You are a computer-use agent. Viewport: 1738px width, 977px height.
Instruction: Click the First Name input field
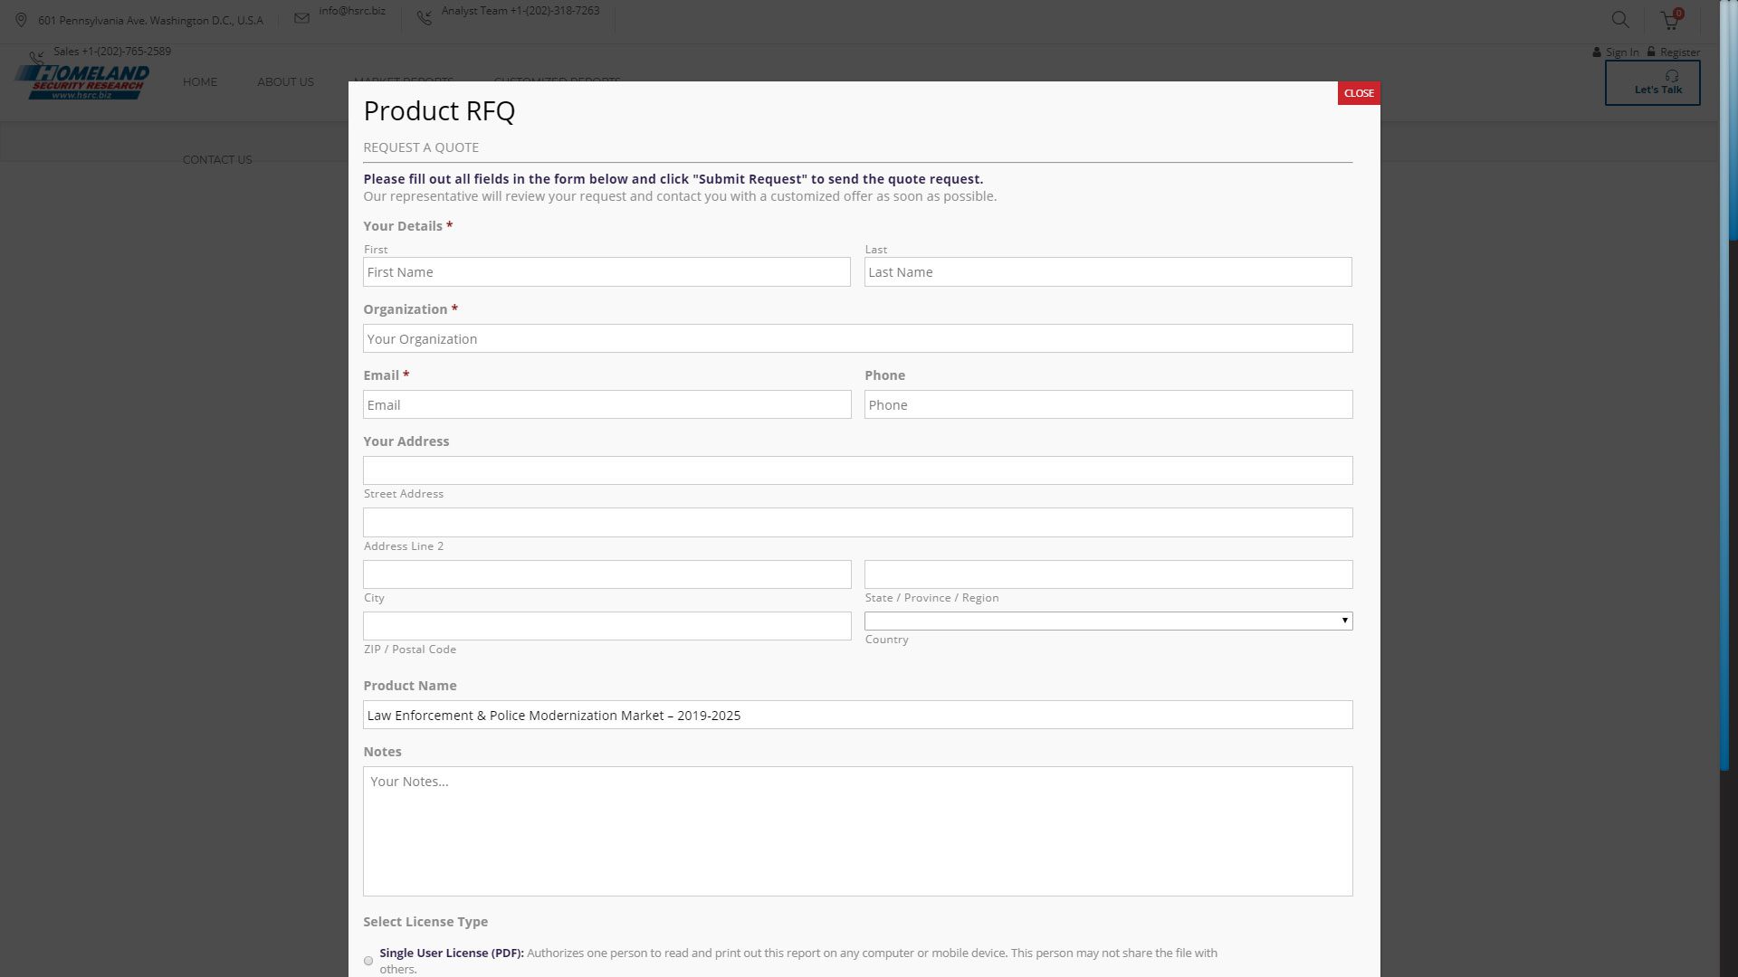tap(606, 272)
